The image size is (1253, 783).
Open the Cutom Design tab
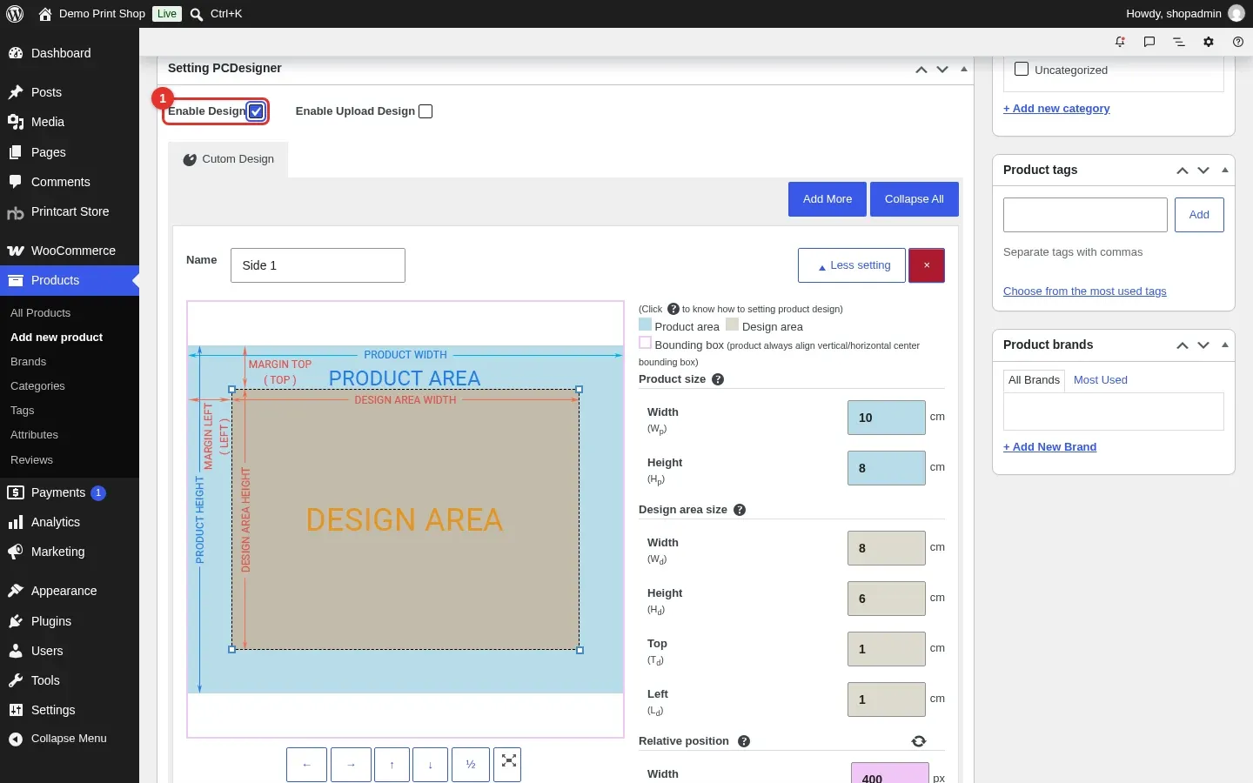pyautogui.click(x=228, y=159)
